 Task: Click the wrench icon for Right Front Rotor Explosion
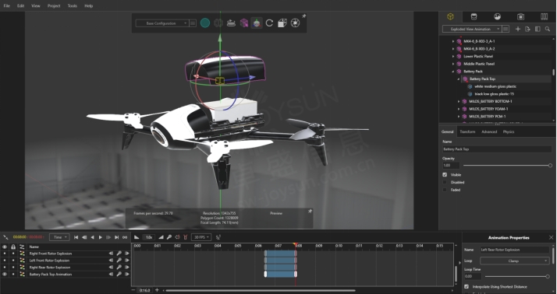coord(119,254)
